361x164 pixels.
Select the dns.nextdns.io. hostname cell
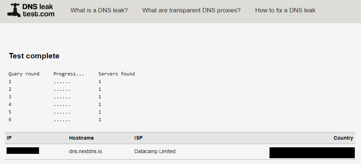click(86, 151)
